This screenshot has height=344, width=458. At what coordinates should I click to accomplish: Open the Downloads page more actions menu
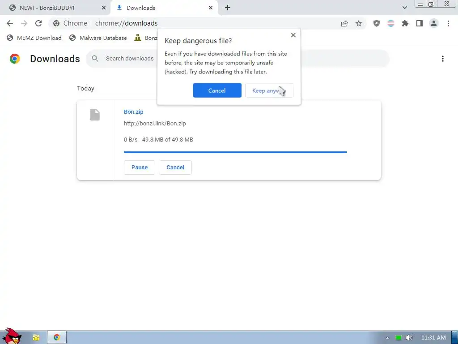point(442,59)
